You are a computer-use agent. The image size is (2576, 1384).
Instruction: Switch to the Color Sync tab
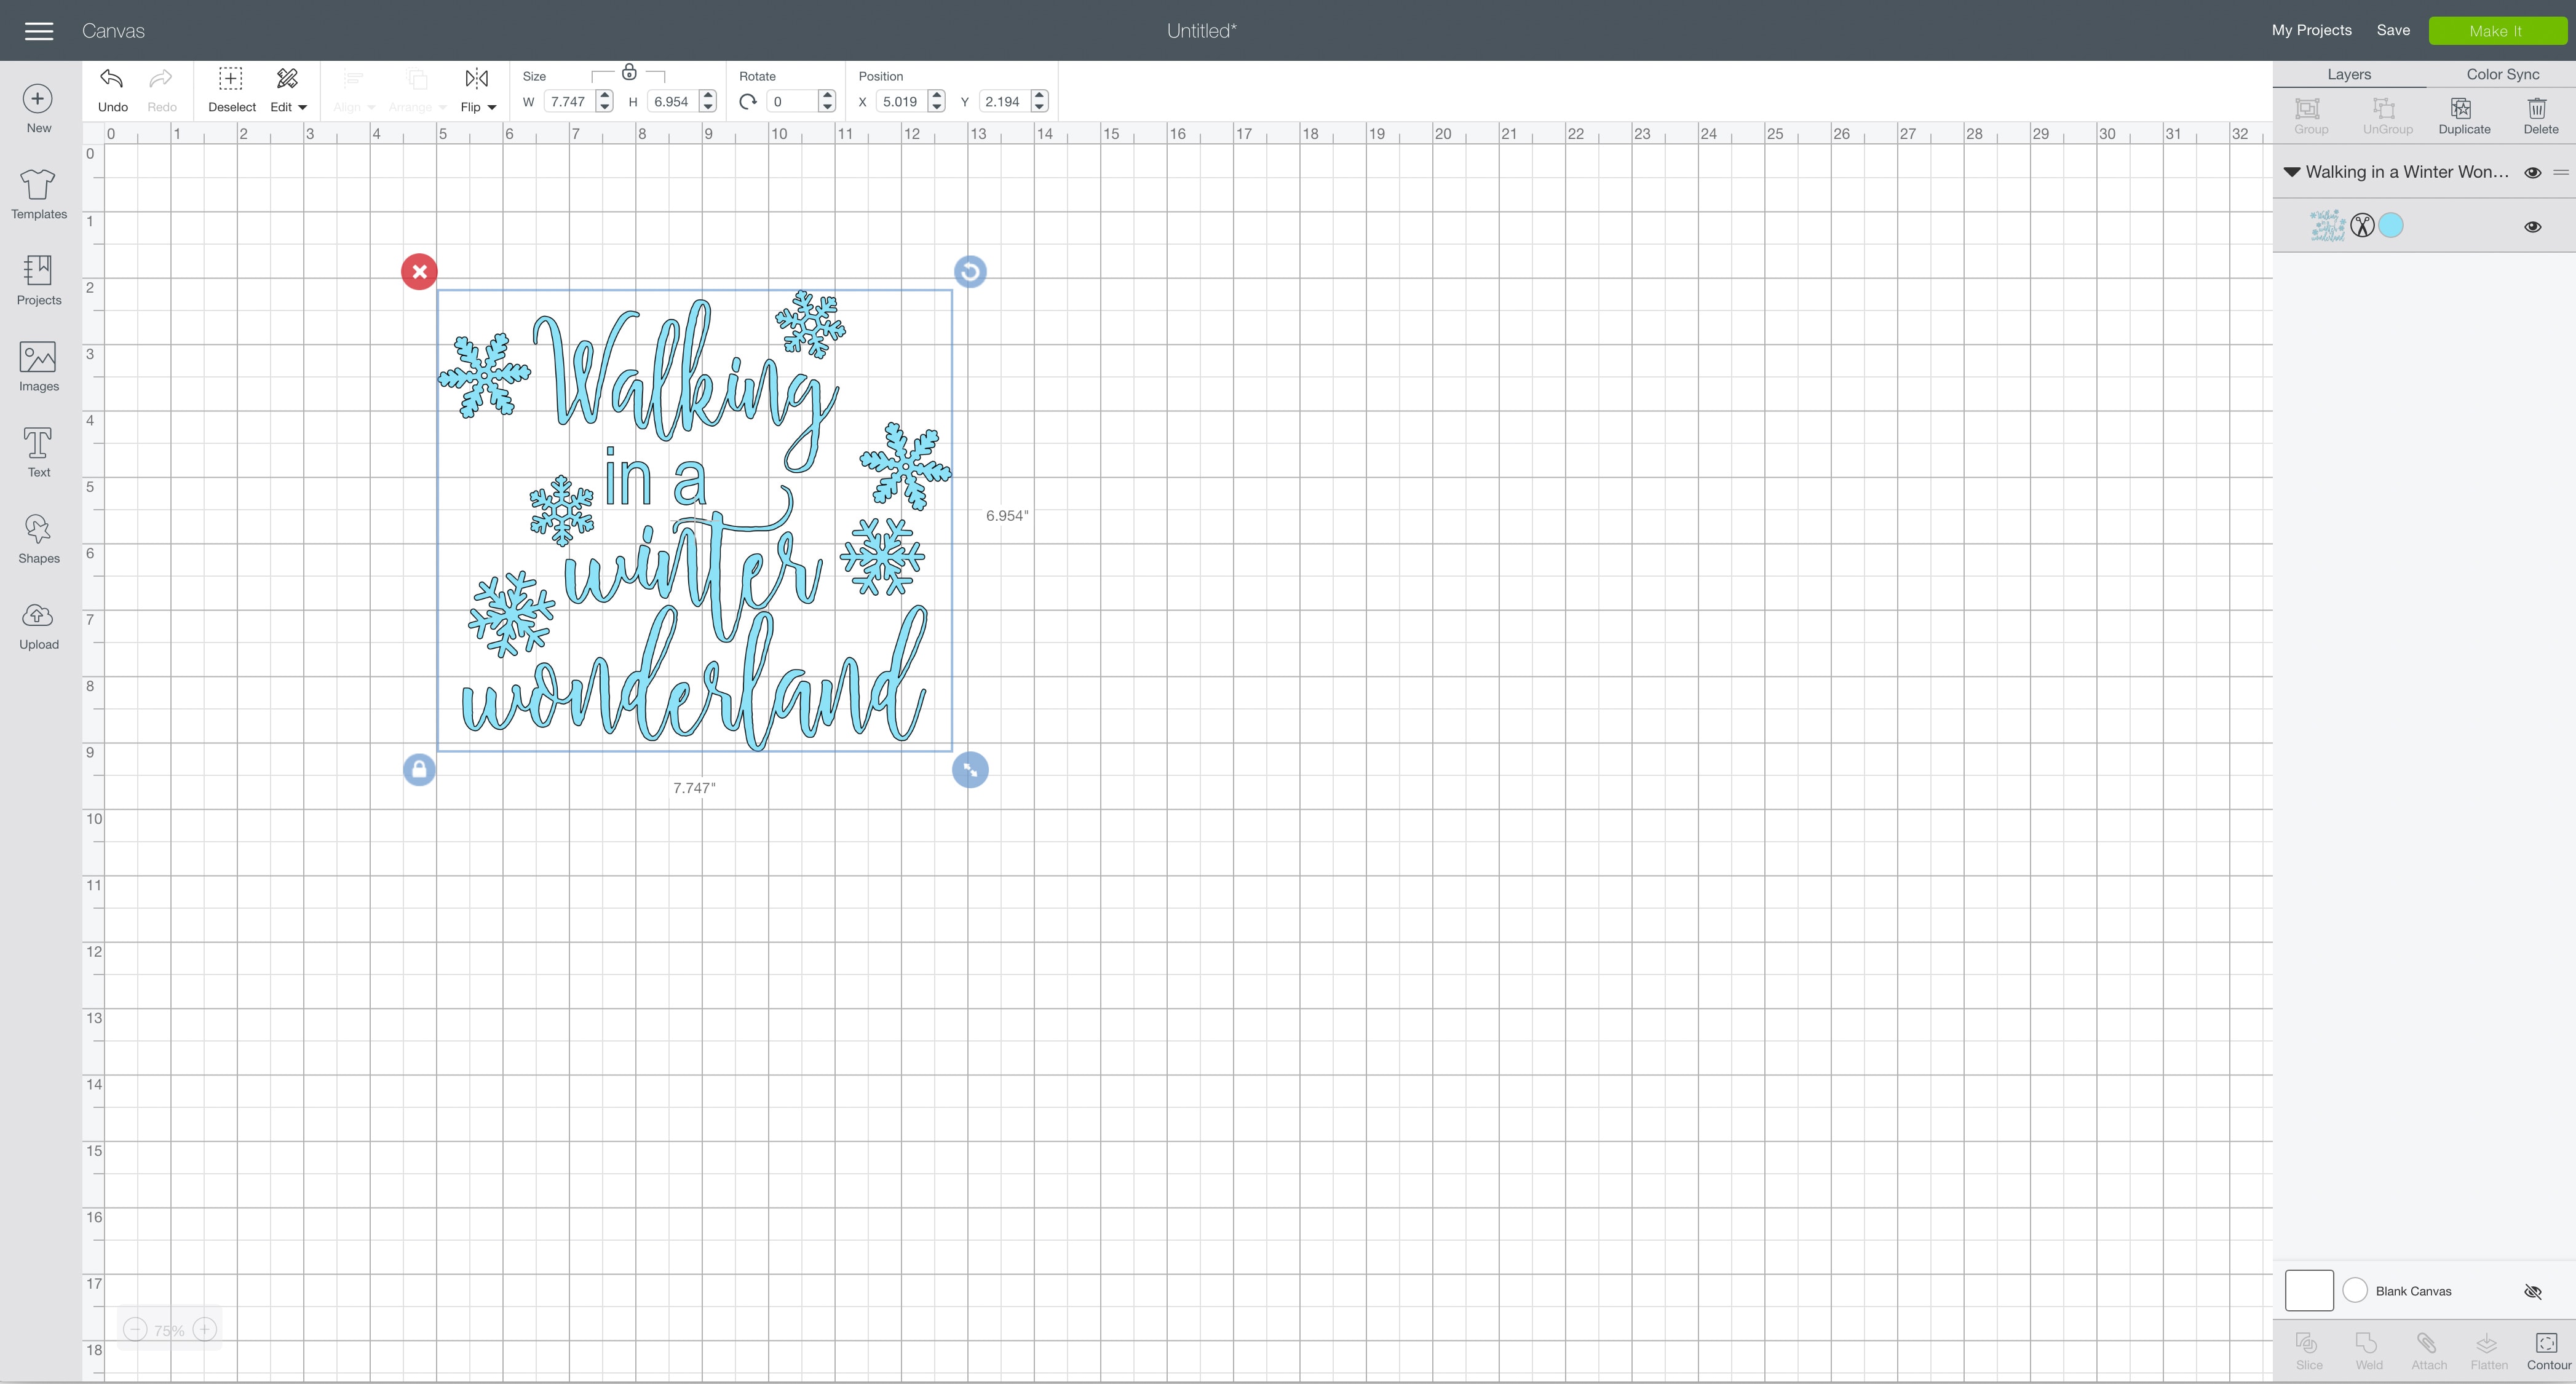[x=2502, y=74]
